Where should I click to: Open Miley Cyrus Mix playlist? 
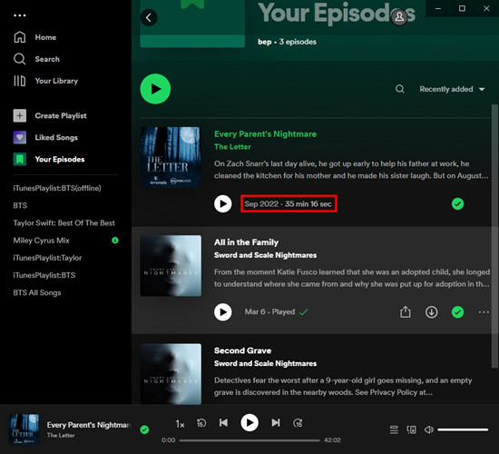[42, 241]
